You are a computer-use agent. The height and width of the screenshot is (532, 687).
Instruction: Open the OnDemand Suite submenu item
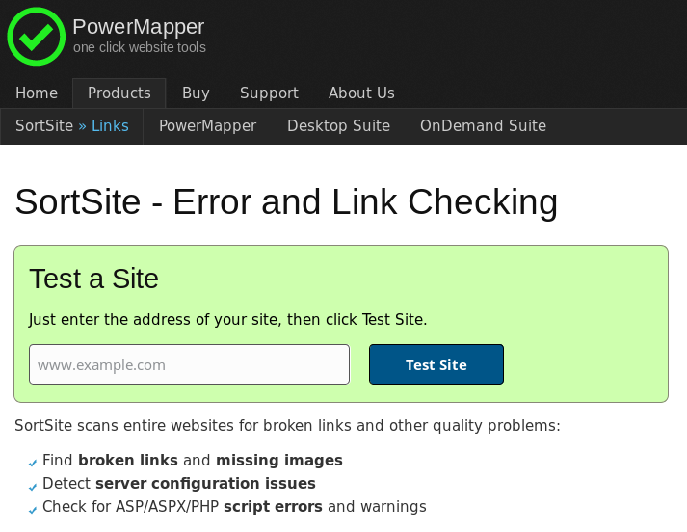coord(484,125)
